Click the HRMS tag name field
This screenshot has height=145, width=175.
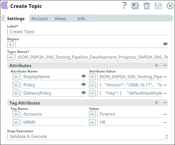click(x=54, y=122)
